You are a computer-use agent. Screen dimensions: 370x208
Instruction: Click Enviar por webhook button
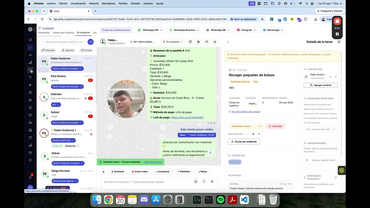(x=244, y=142)
